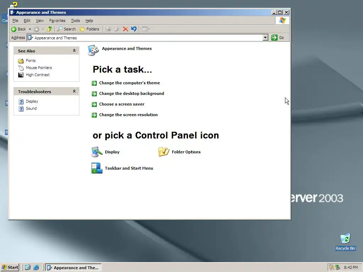Click the Fonts folder icon
The height and width of the screenshot is (272, 363).
click(x=21, y=61)
